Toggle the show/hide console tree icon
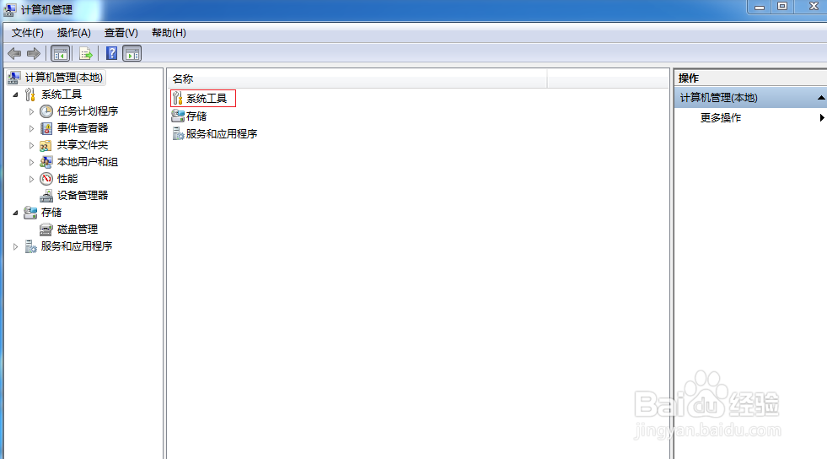827x459 pixels. click(x=60, y=53)
